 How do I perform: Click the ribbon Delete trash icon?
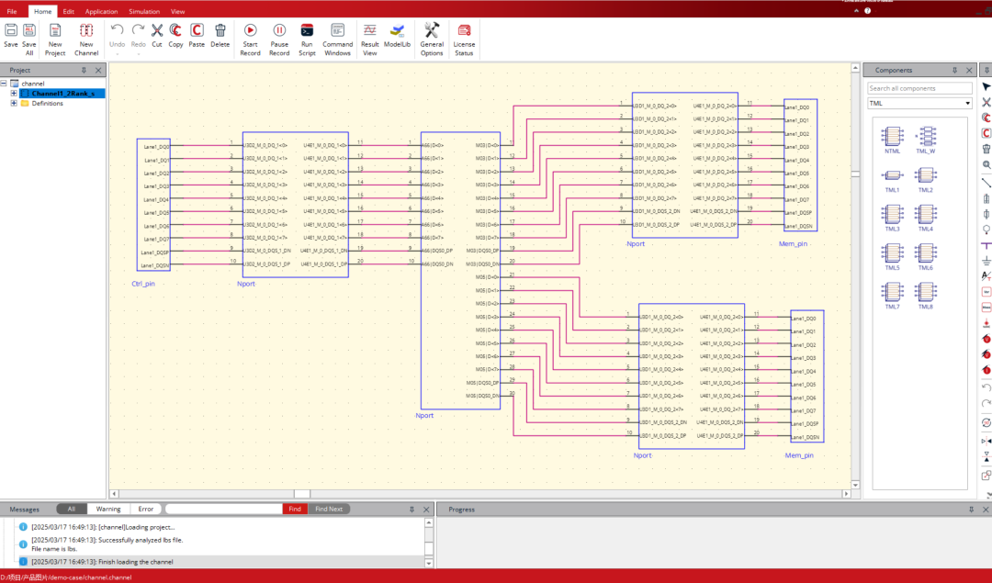(220, 30)
